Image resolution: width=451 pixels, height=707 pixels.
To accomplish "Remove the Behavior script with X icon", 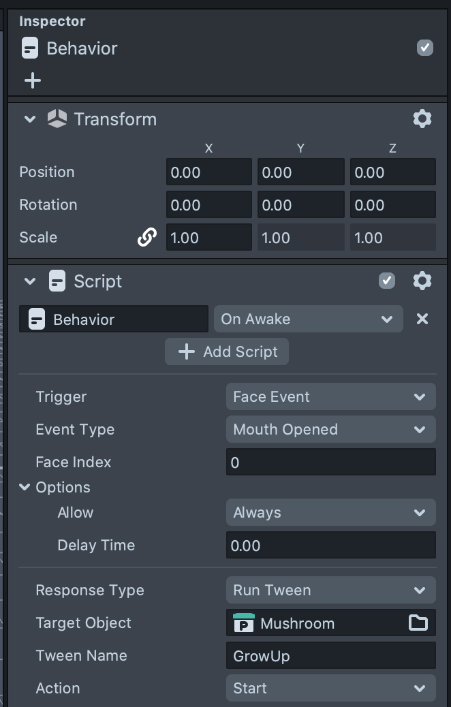I will 422,319.
